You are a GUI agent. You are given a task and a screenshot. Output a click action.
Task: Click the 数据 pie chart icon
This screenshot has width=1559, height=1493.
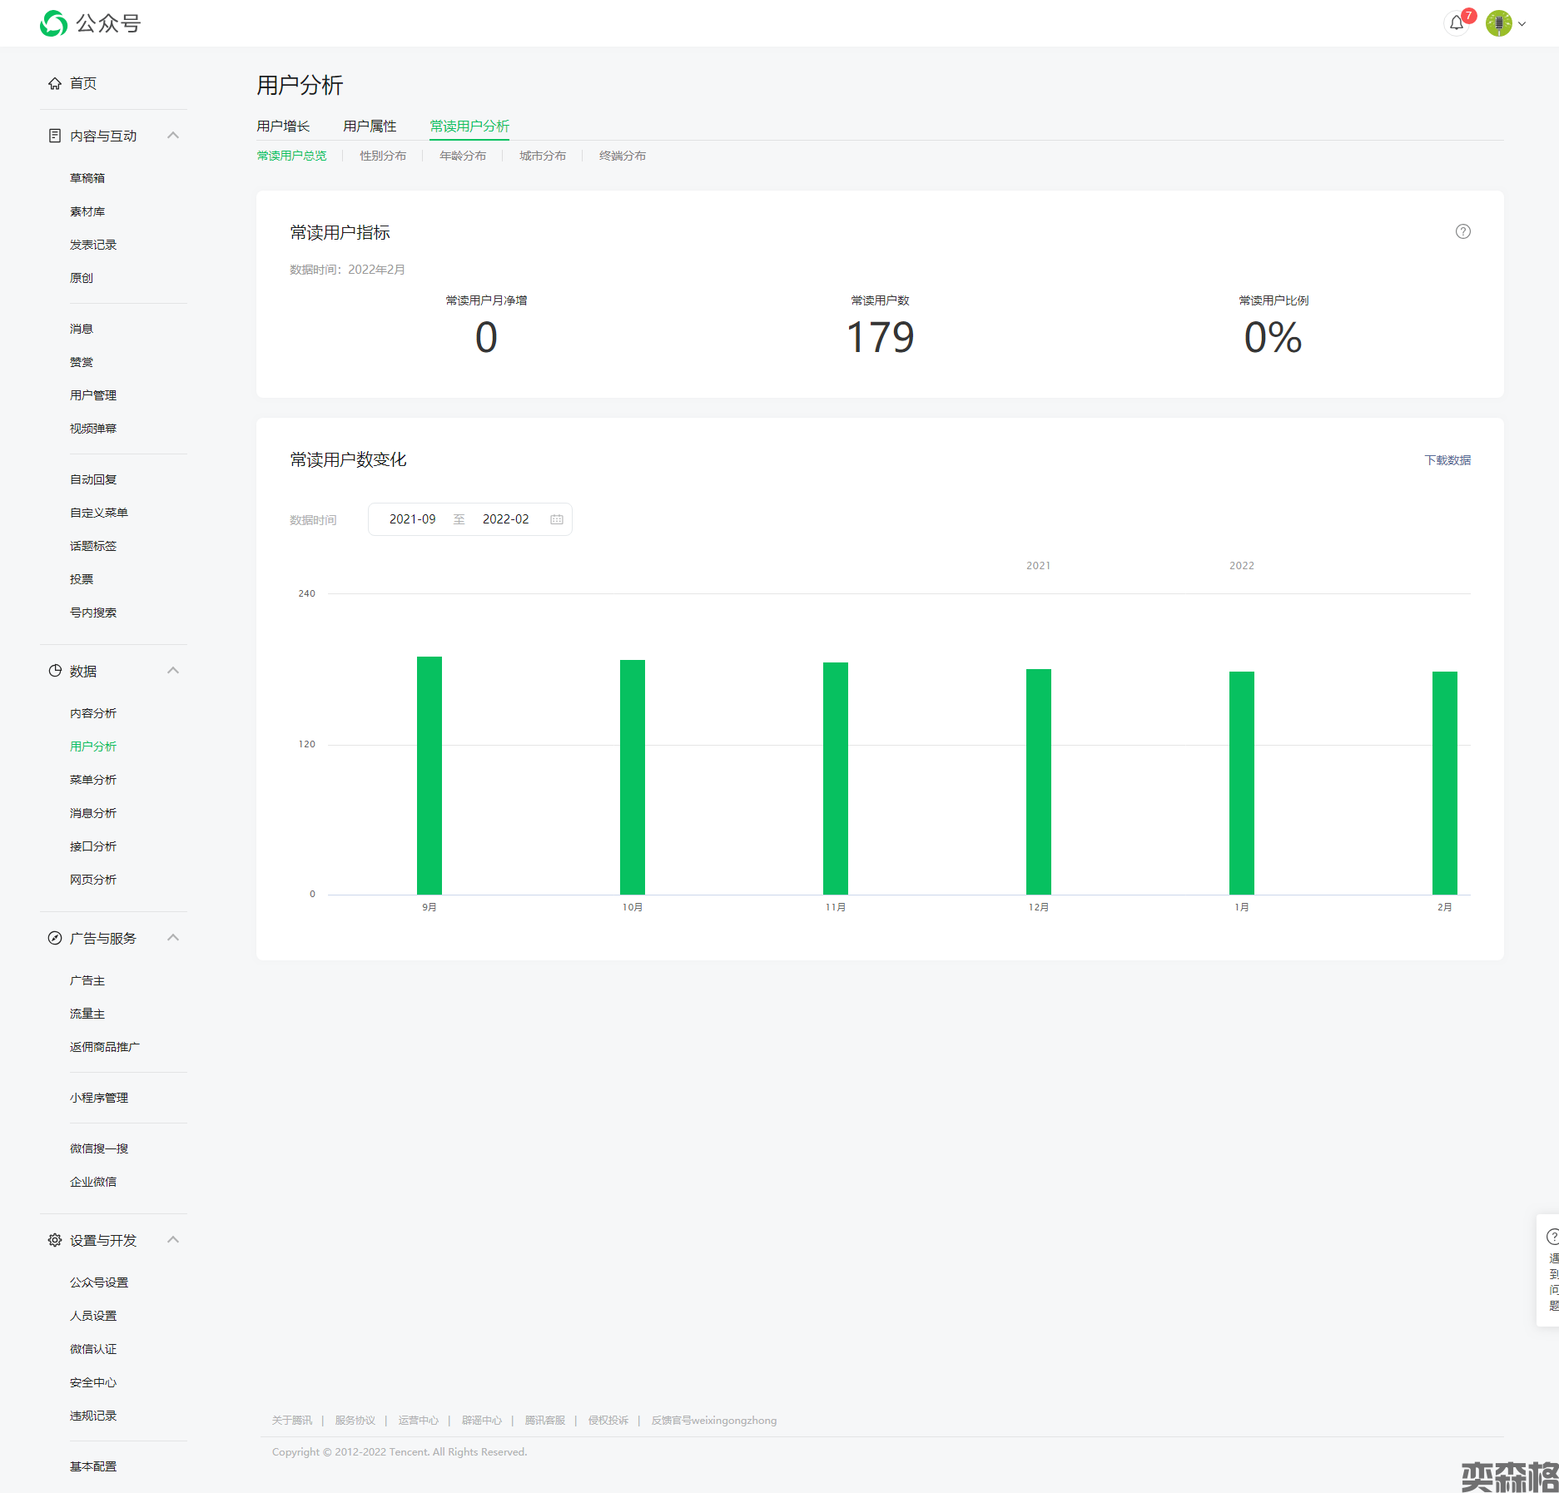click(x=55, y=671)
